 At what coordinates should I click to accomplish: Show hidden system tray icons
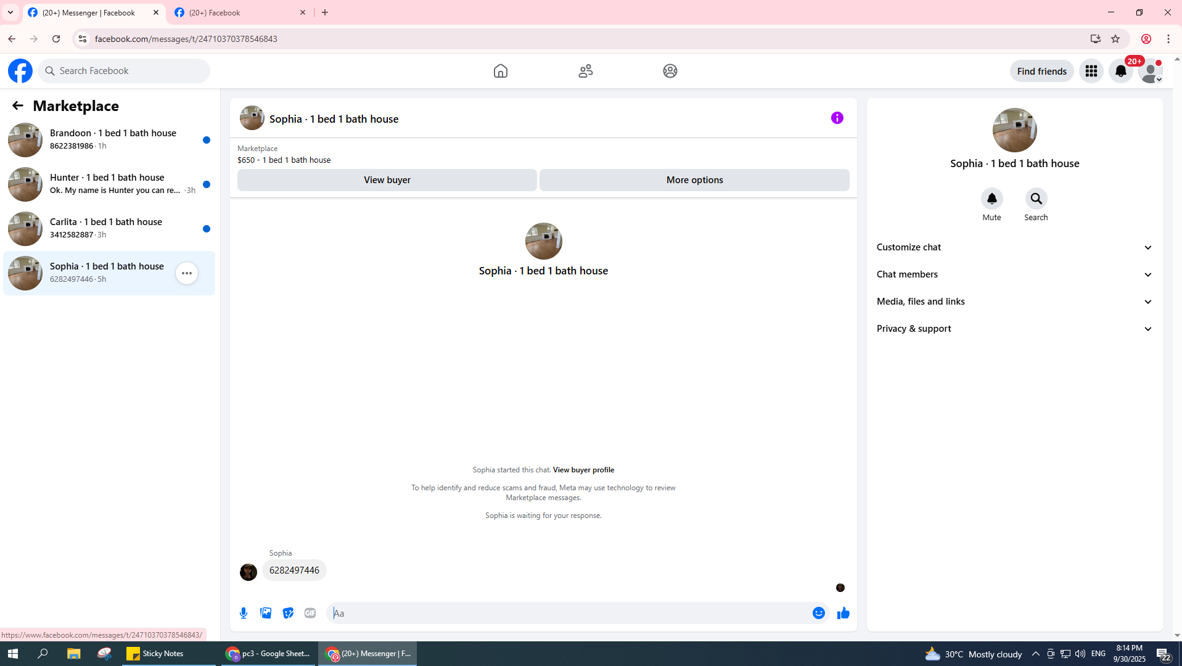point(1035,654)
